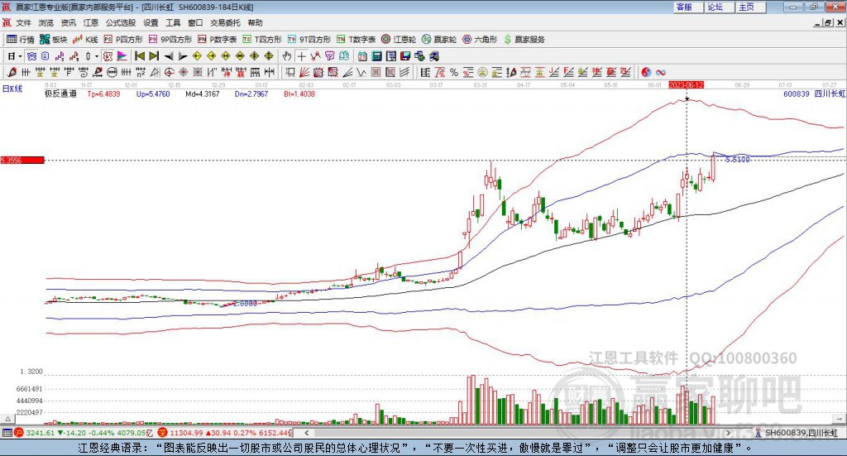847x456 pixels.
Task: Expand the candlestick style dropdown arrow
Action: (x=97, y=56)
